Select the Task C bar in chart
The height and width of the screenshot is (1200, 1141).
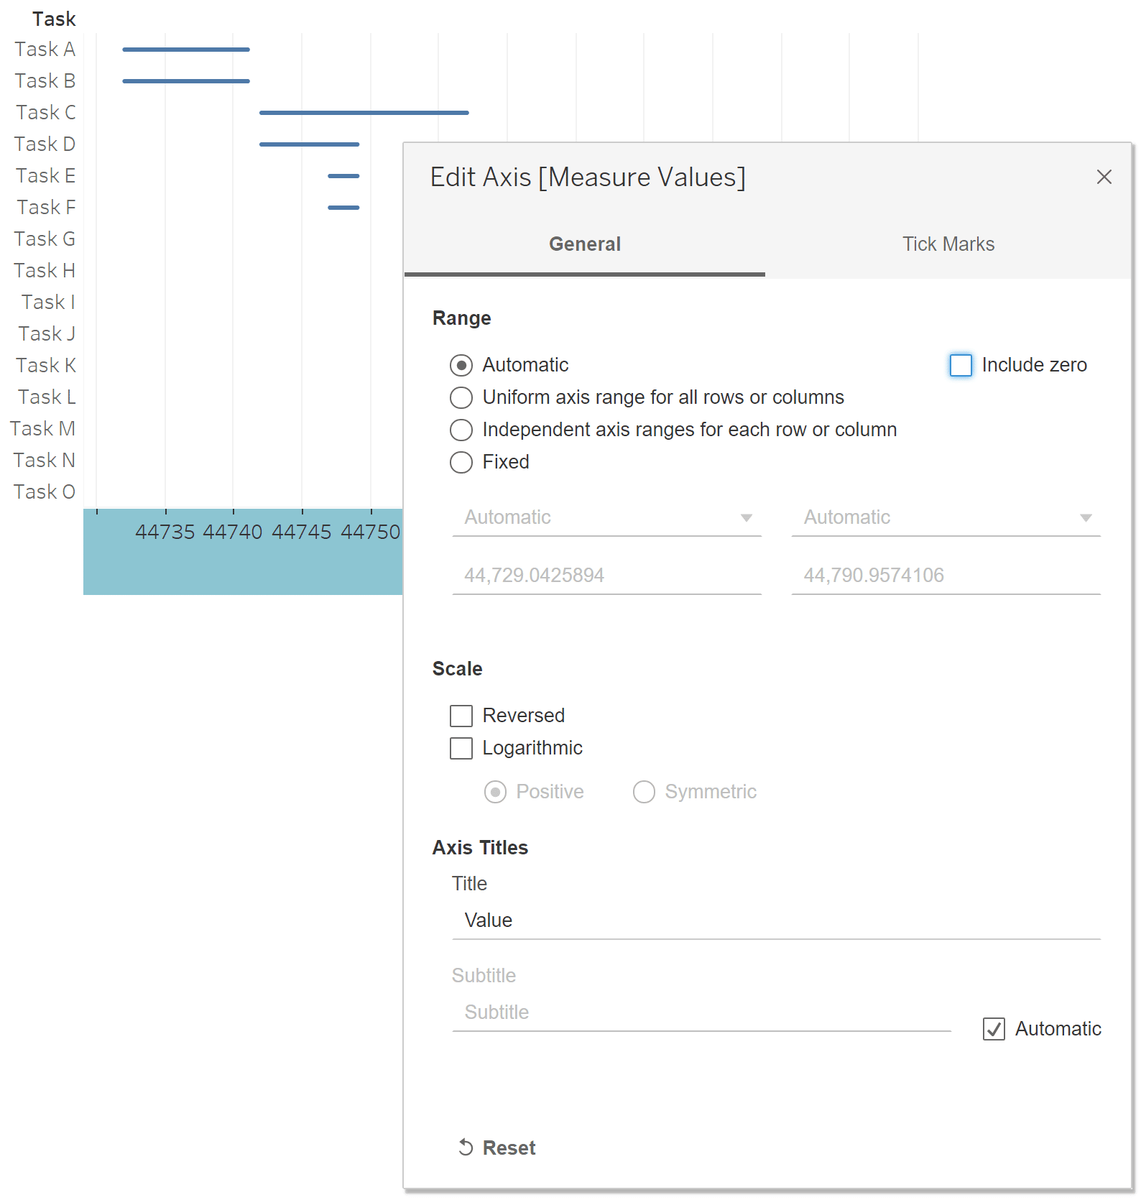tap(364, 113)
